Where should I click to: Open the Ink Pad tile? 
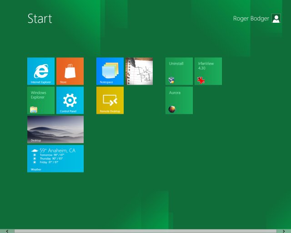(139, 71)
